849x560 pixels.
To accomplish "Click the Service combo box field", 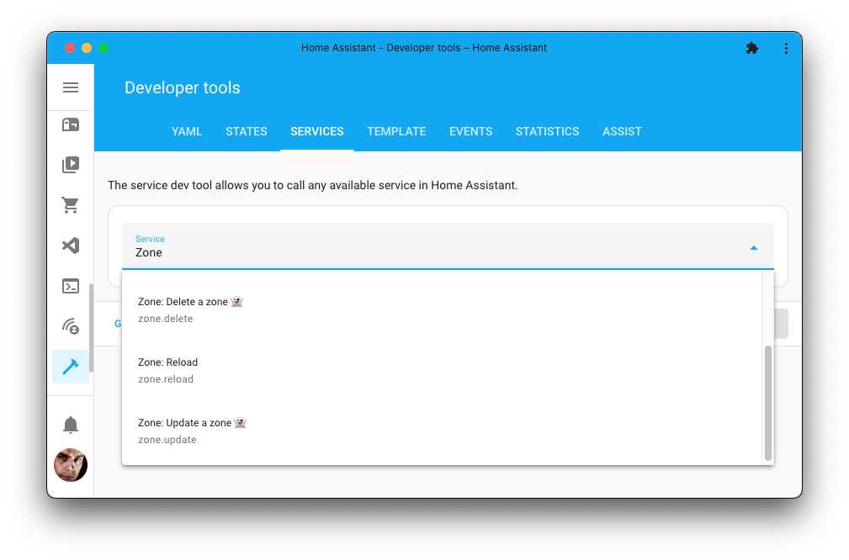I will coord(421,252).
